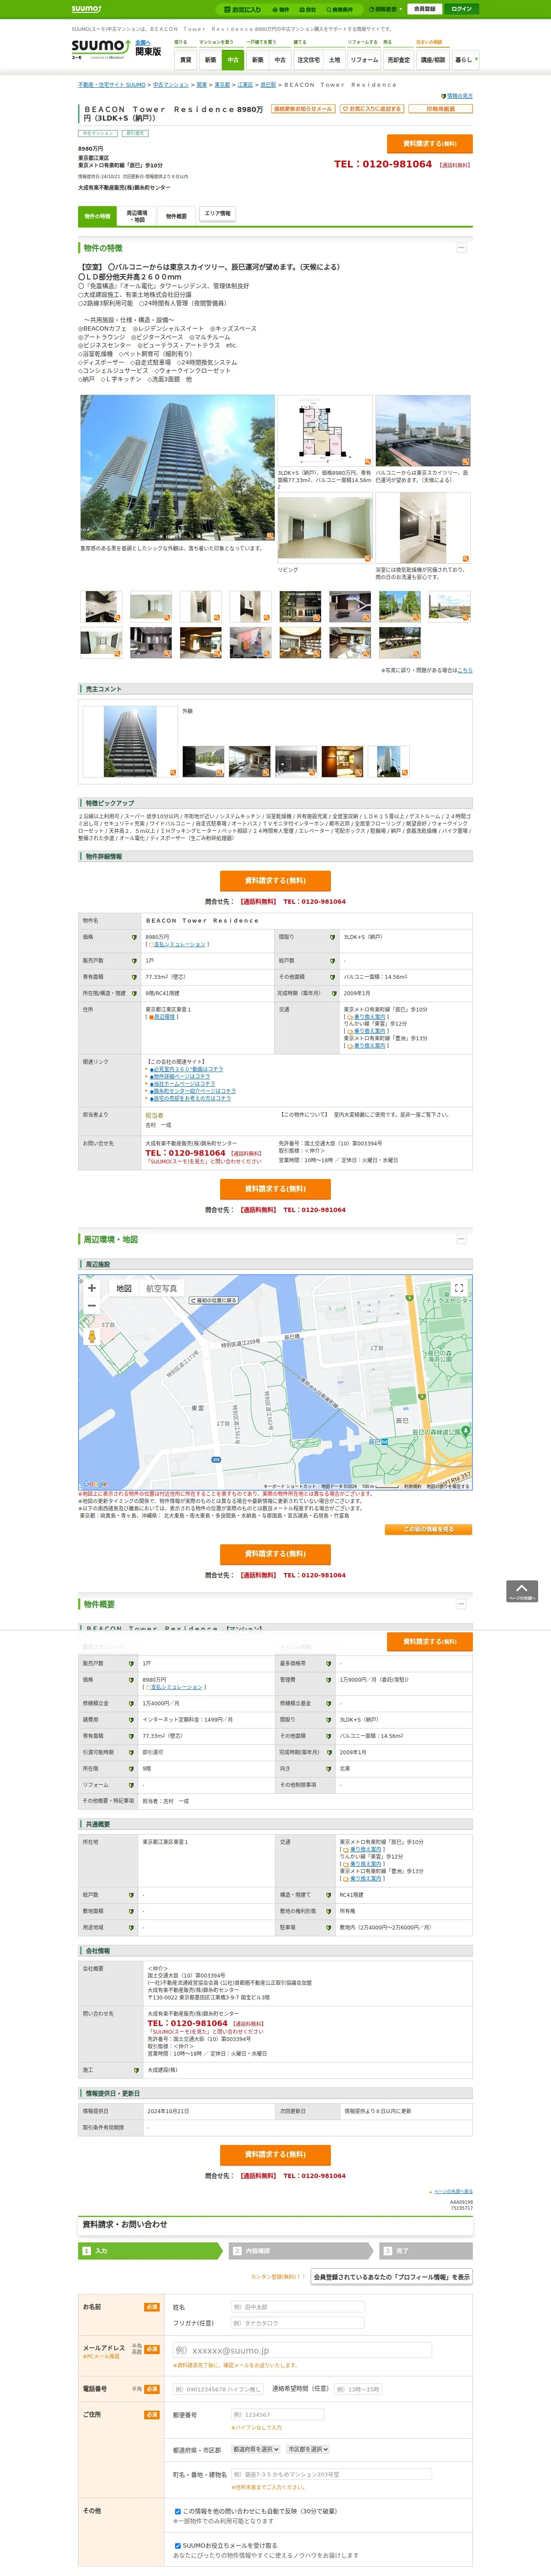Open リビング living room photo
Viewport: 551px width, 2576px height.
click(325, 528)
